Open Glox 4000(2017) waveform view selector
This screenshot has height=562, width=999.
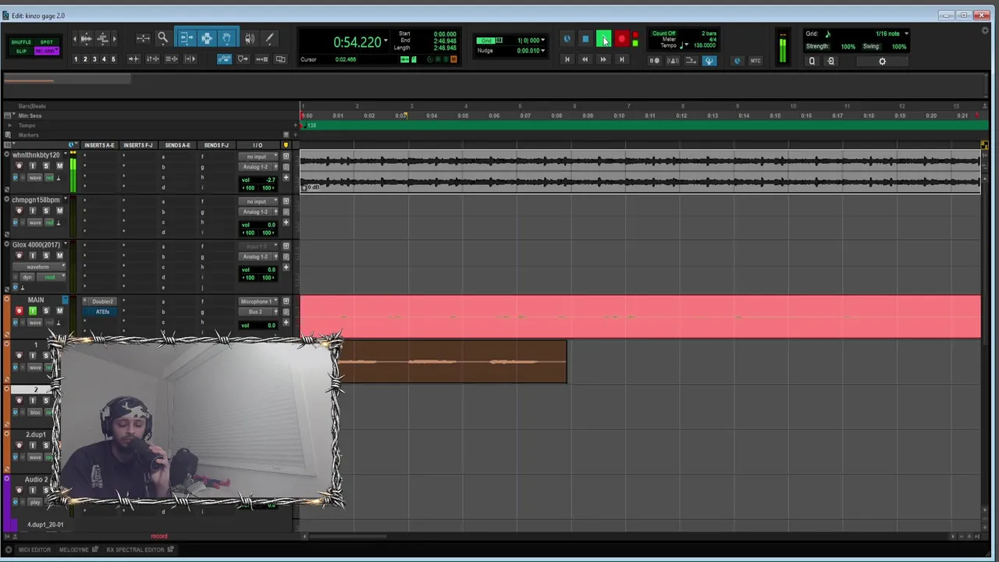(38, 267)
